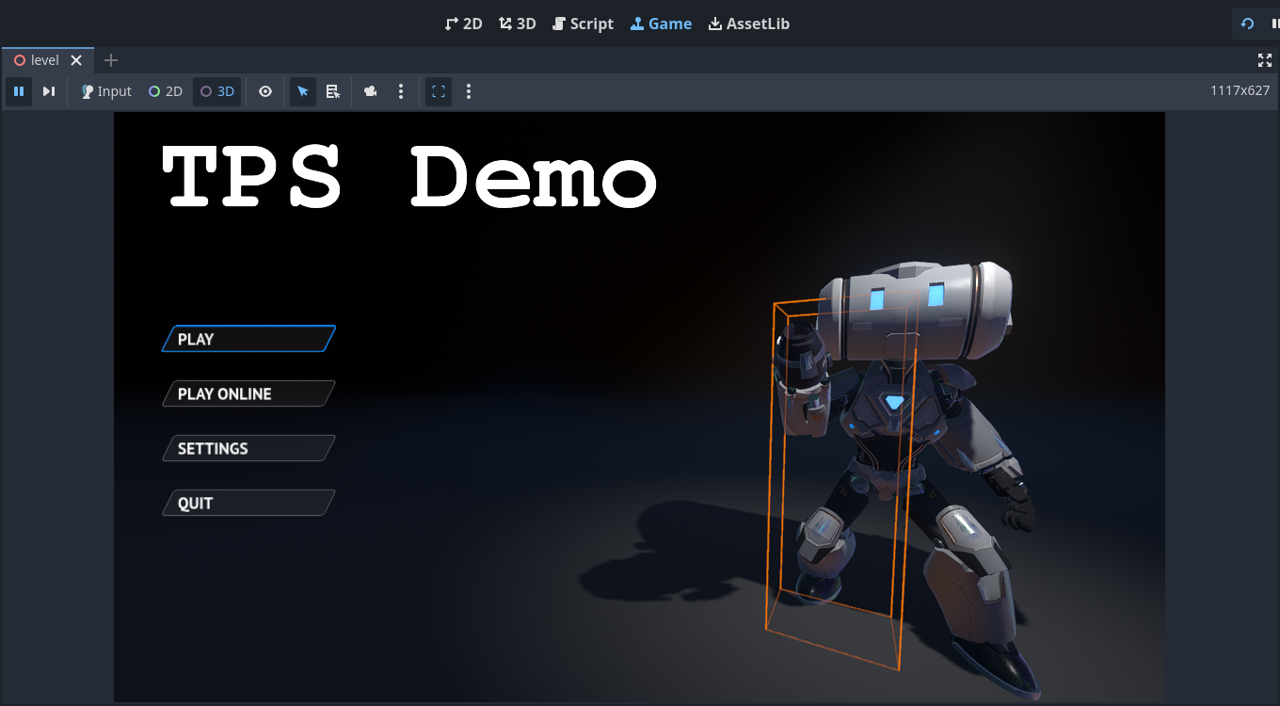The height and width of the screenshot is (706, 1280).
Task: Toggle selection visibility with the eye icon
Action: click(264, 91)
